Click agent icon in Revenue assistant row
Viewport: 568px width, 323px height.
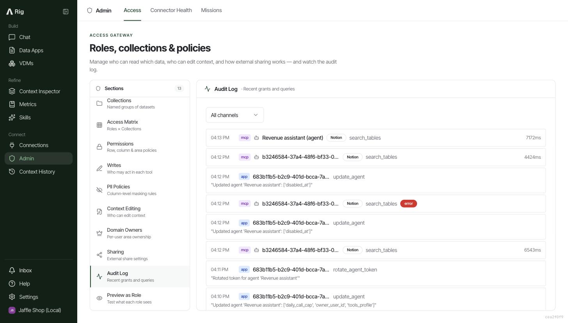pyautogui.click(x=257, y=138)
